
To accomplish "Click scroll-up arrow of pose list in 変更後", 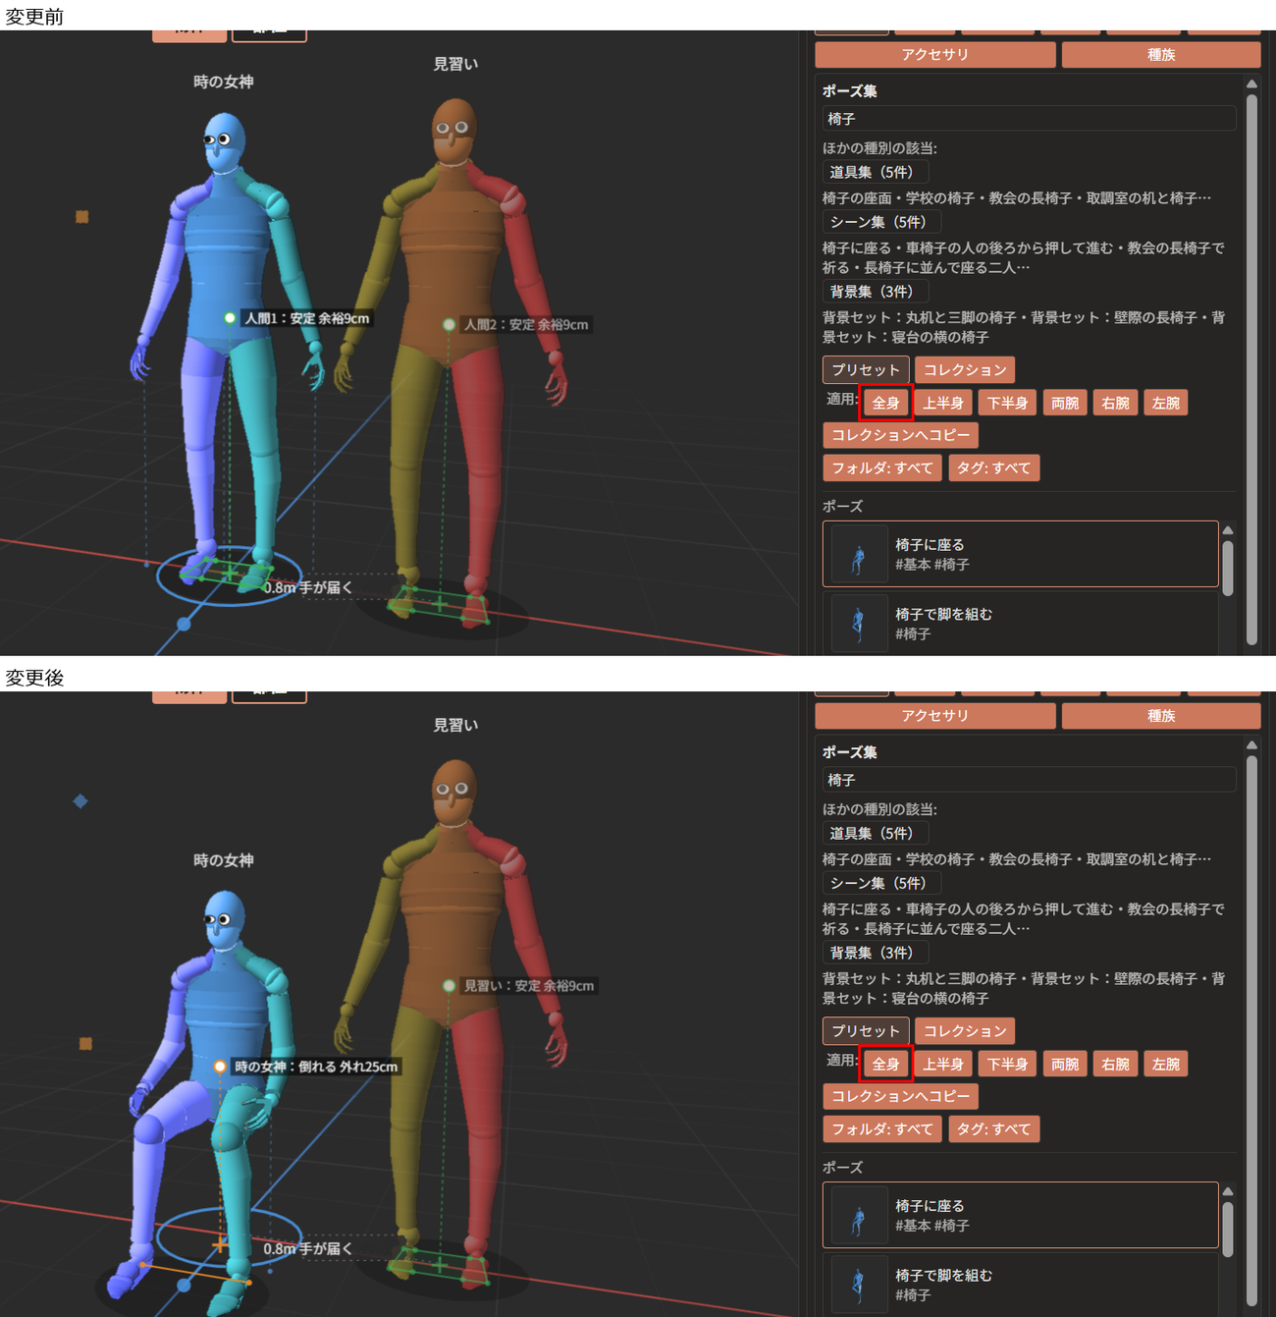I will 1227,1191.
